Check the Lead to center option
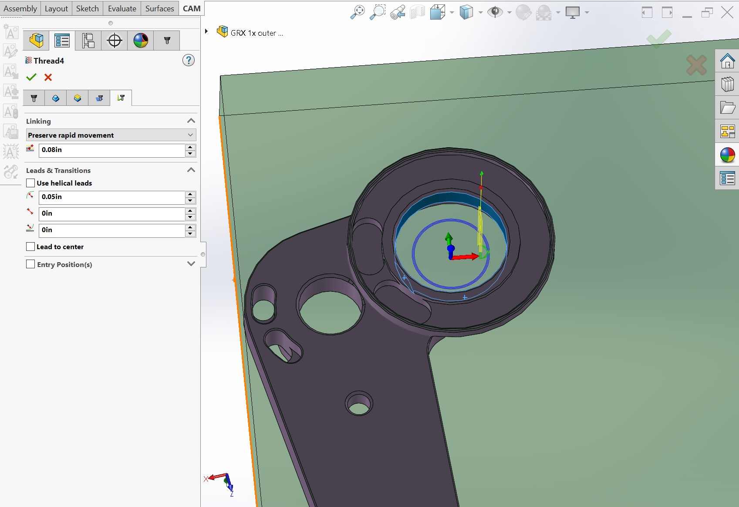The height and width of the screenshot is (507, 739). point(30,247)
